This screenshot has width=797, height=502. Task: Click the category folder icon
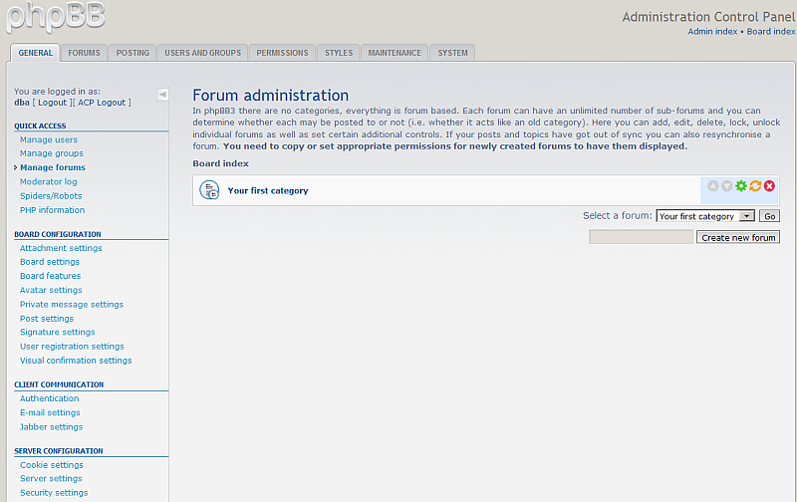(209, 190)
